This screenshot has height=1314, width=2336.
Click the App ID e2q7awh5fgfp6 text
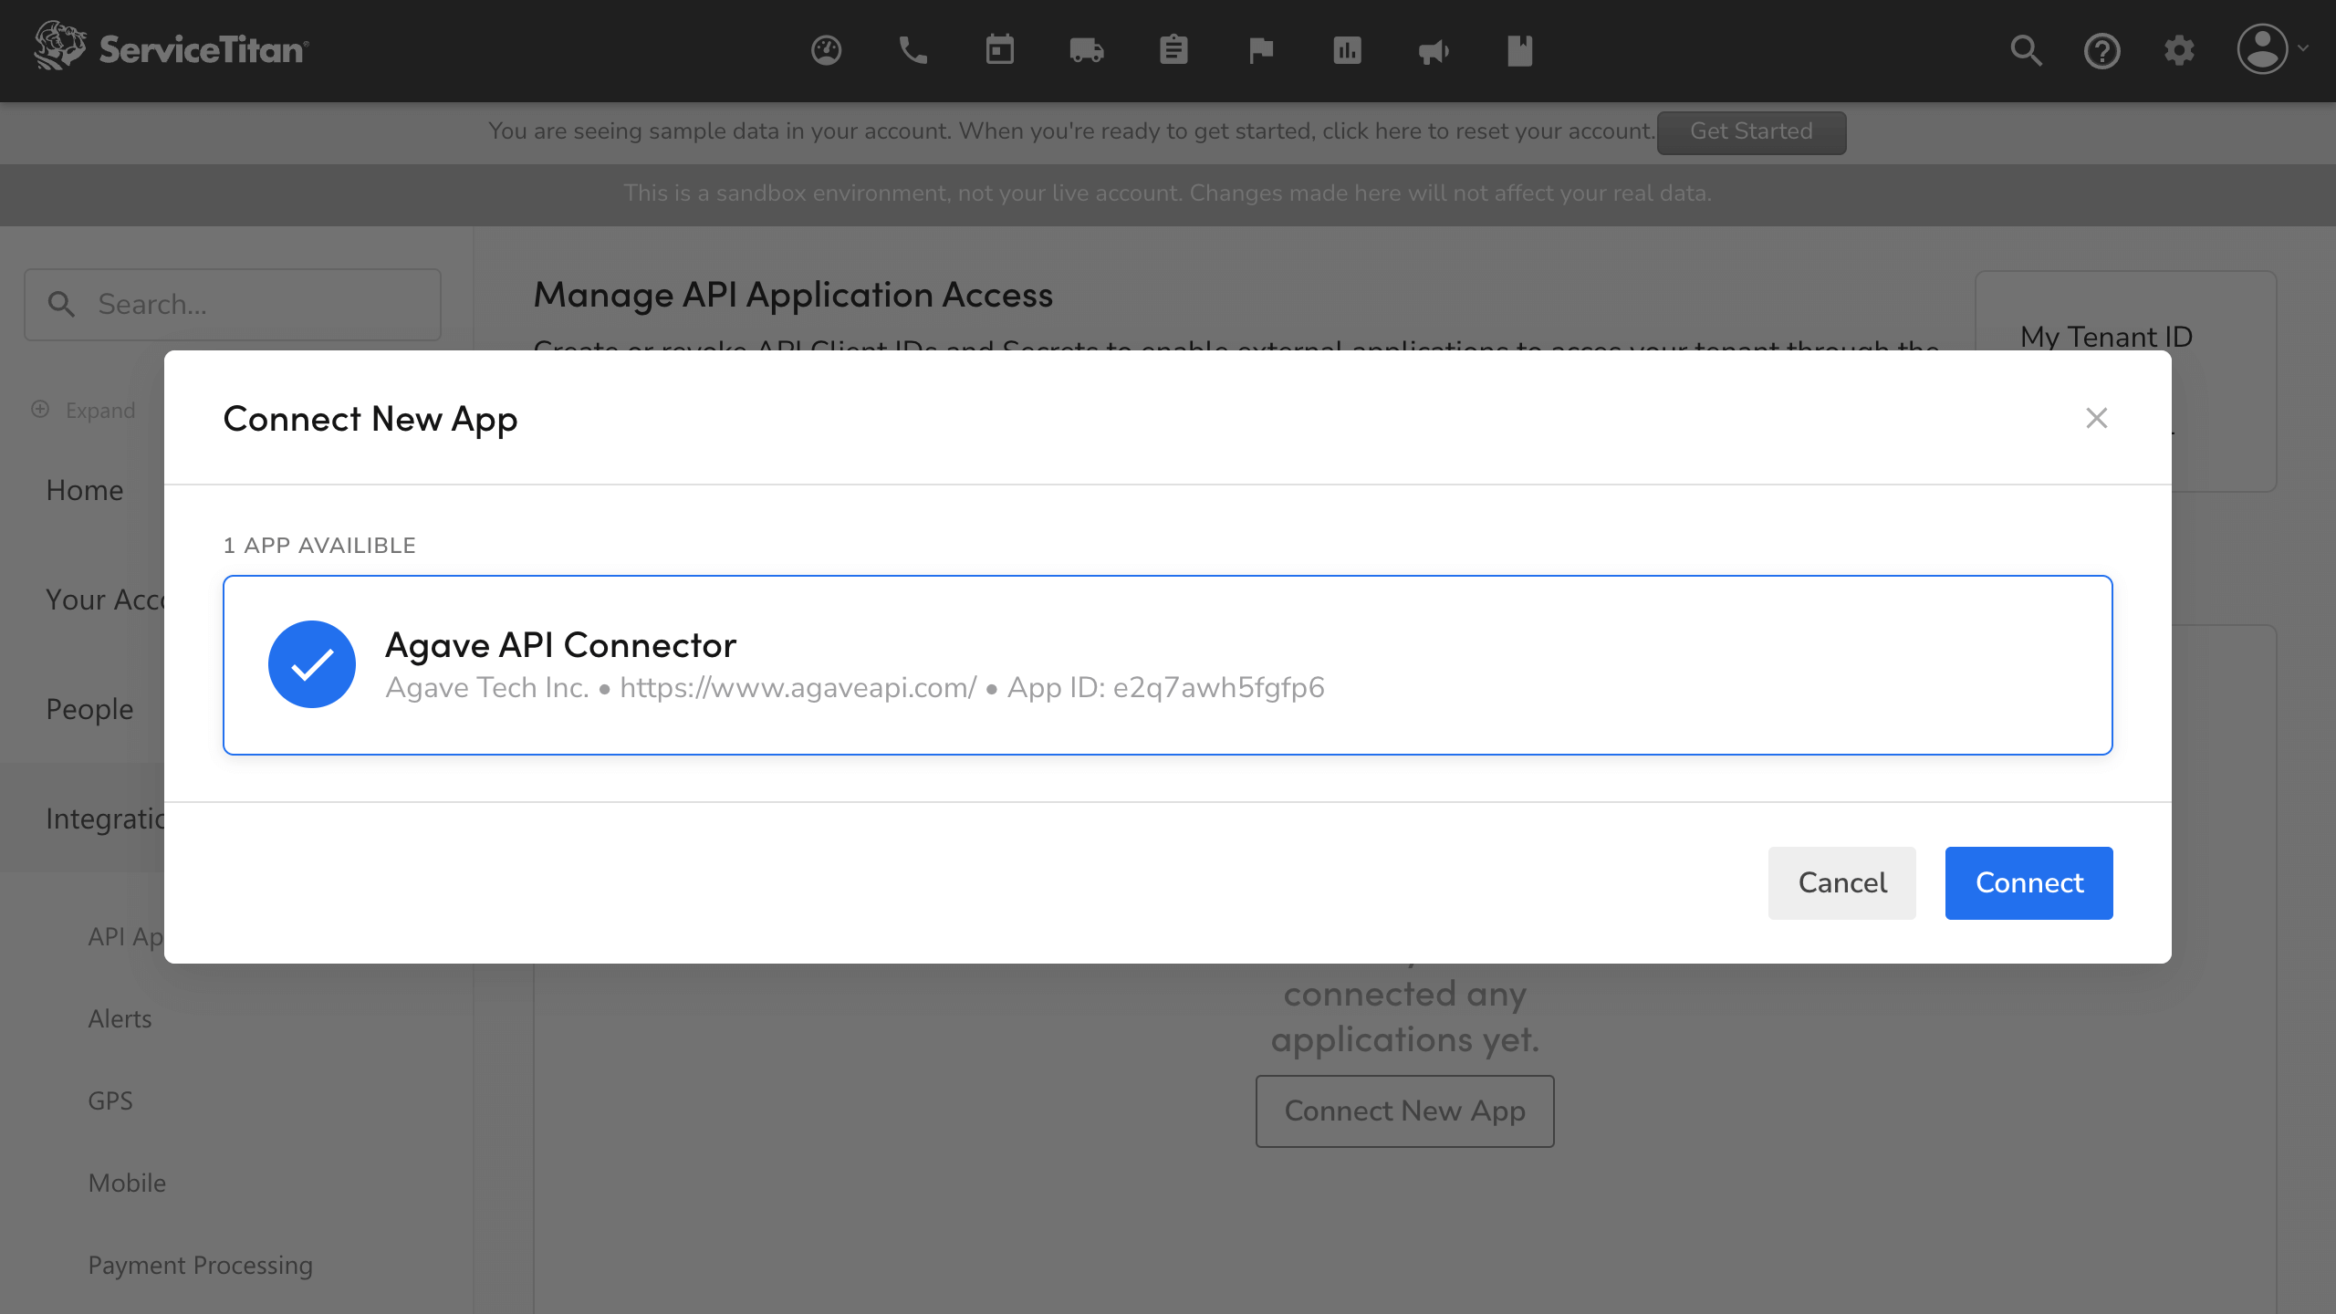click(x=1166, y=687)
